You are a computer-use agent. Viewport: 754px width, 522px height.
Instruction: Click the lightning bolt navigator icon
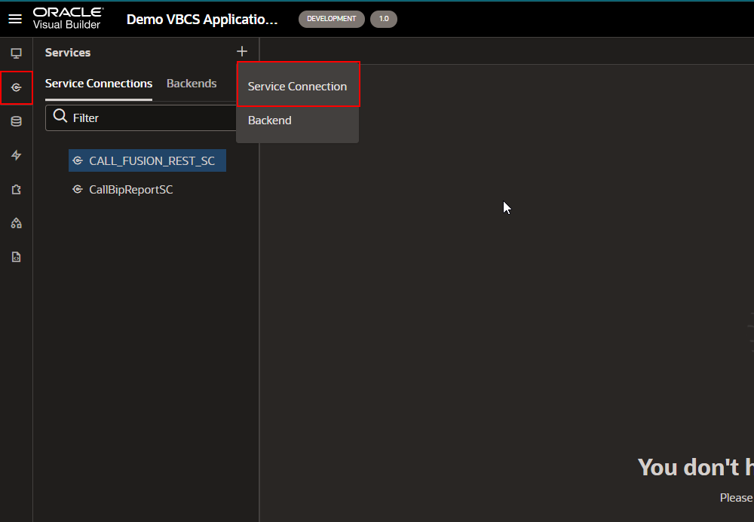pyautogui.click(x=17, y=155)
